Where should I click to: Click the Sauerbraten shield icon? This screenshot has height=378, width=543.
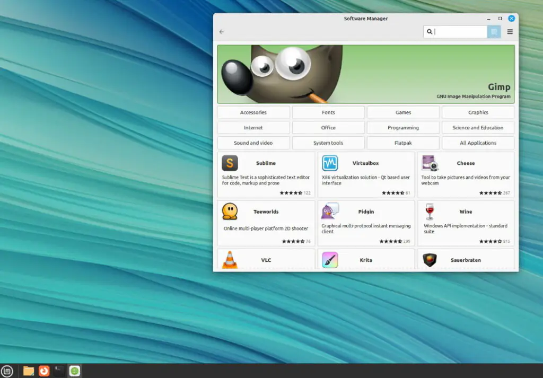click(430, 260)
